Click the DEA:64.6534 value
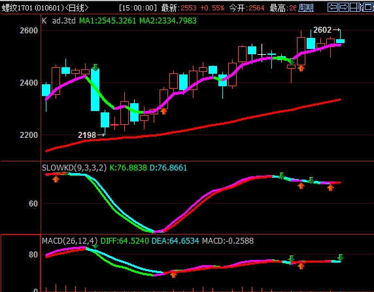 point(175,241)
